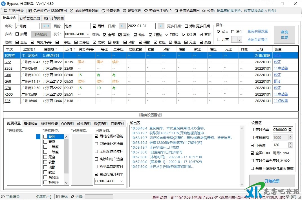
Task: Open the 发车 time range dropdown
Action: (x=87, y=34)
